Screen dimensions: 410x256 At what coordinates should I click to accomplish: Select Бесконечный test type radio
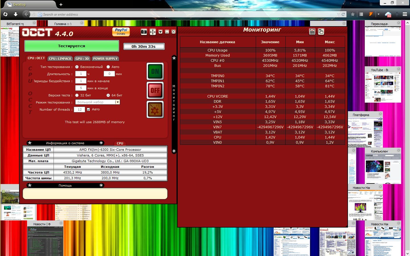click(x=77, y=67)
